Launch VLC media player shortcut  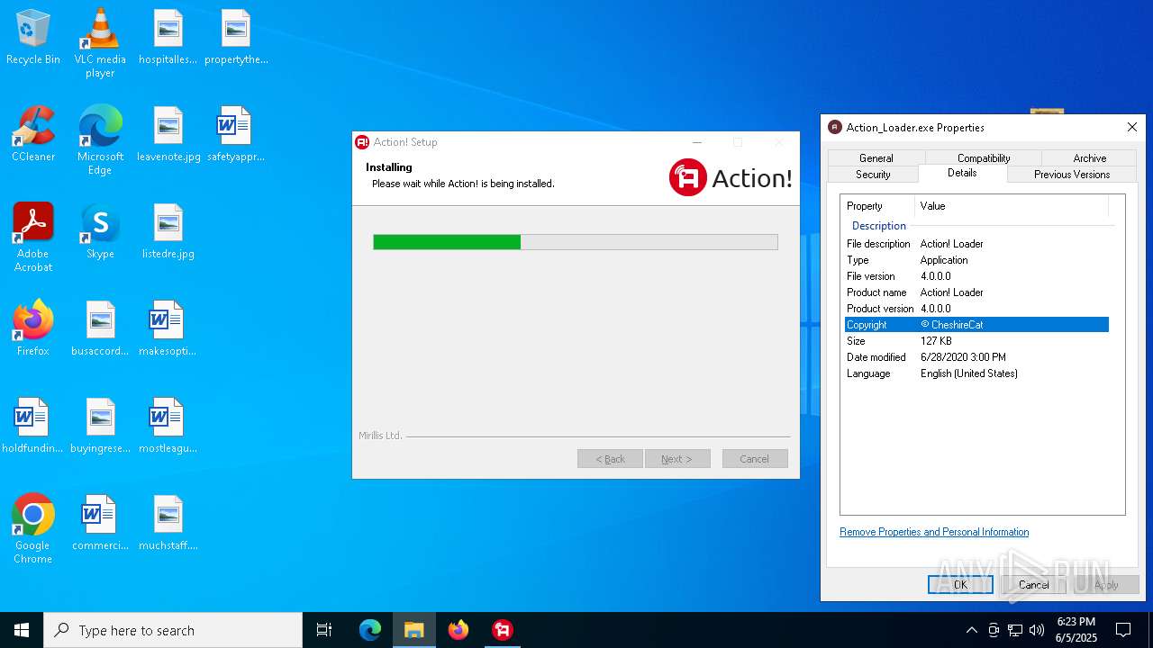(100, 42)
